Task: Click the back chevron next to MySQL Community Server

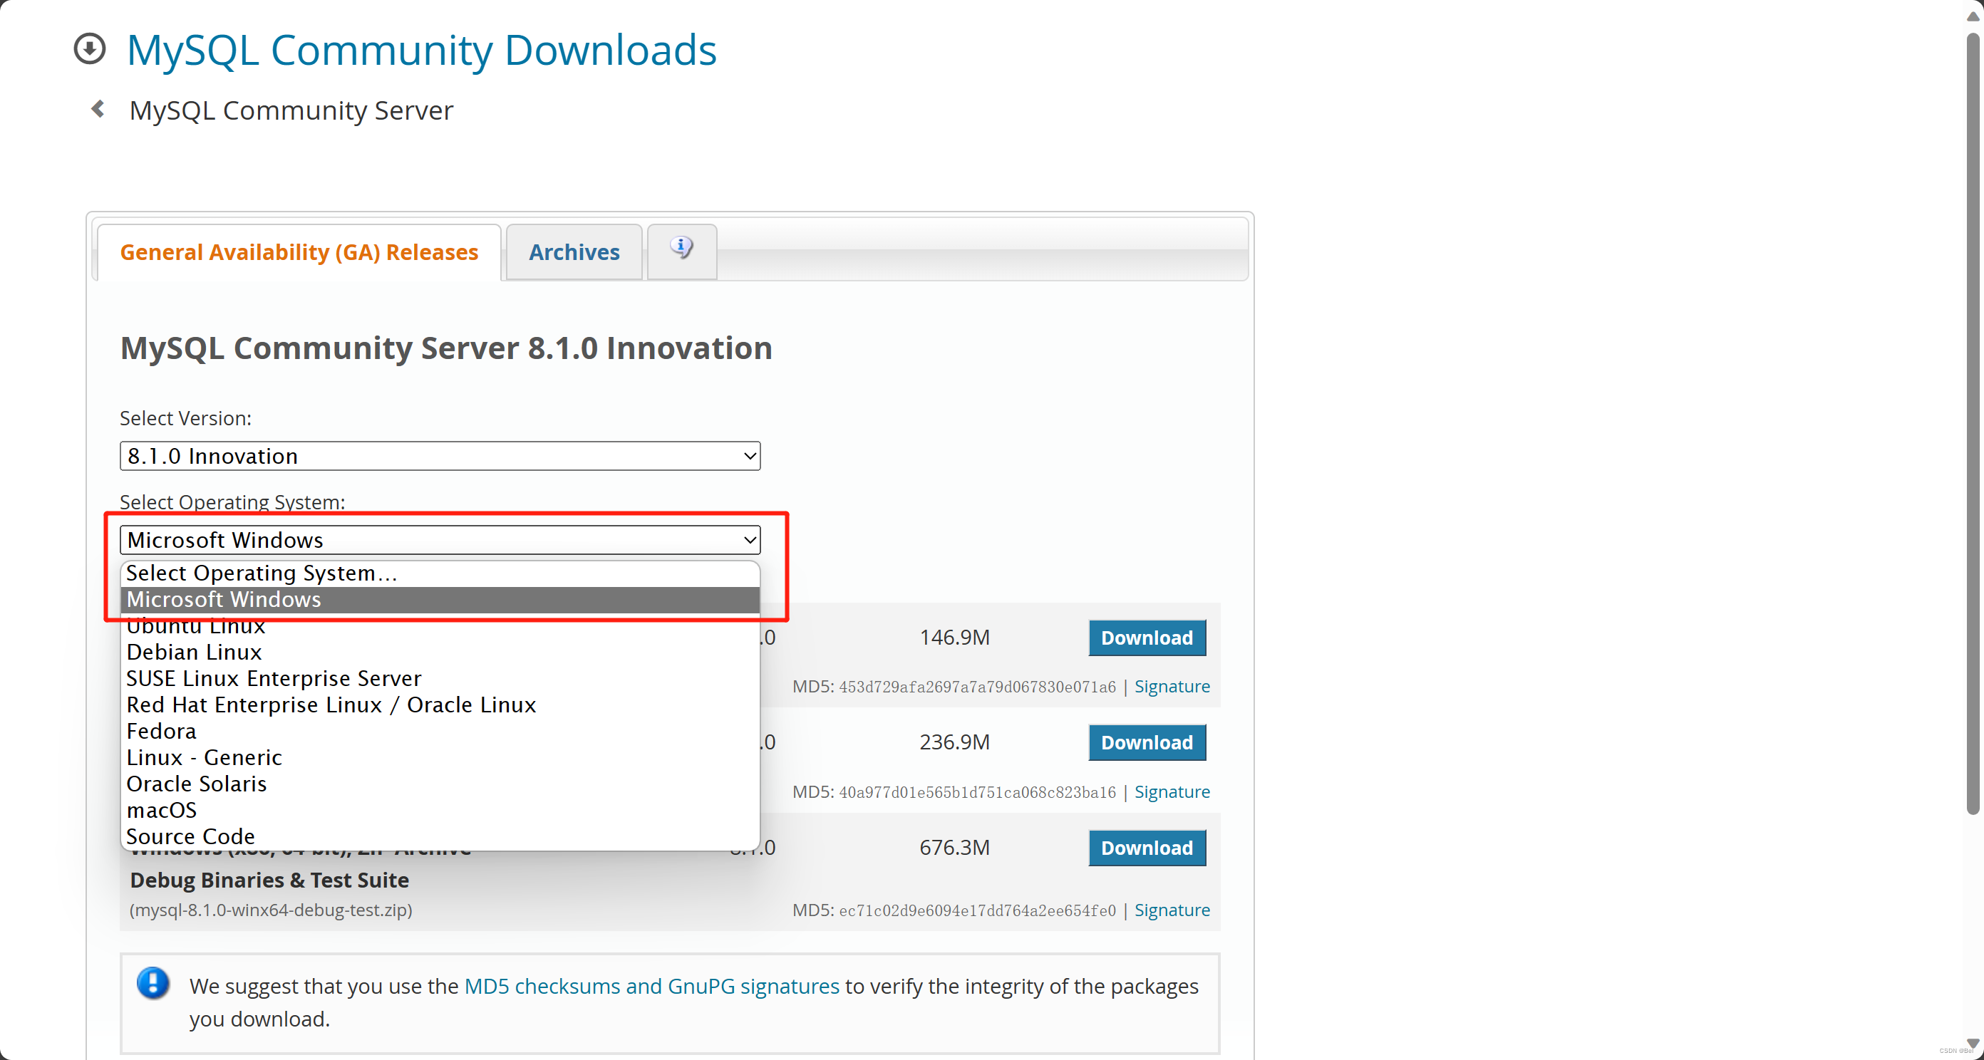Action: pos(98,109)
